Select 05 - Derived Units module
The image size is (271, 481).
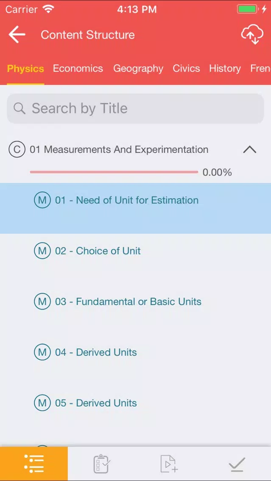point(136,403)
